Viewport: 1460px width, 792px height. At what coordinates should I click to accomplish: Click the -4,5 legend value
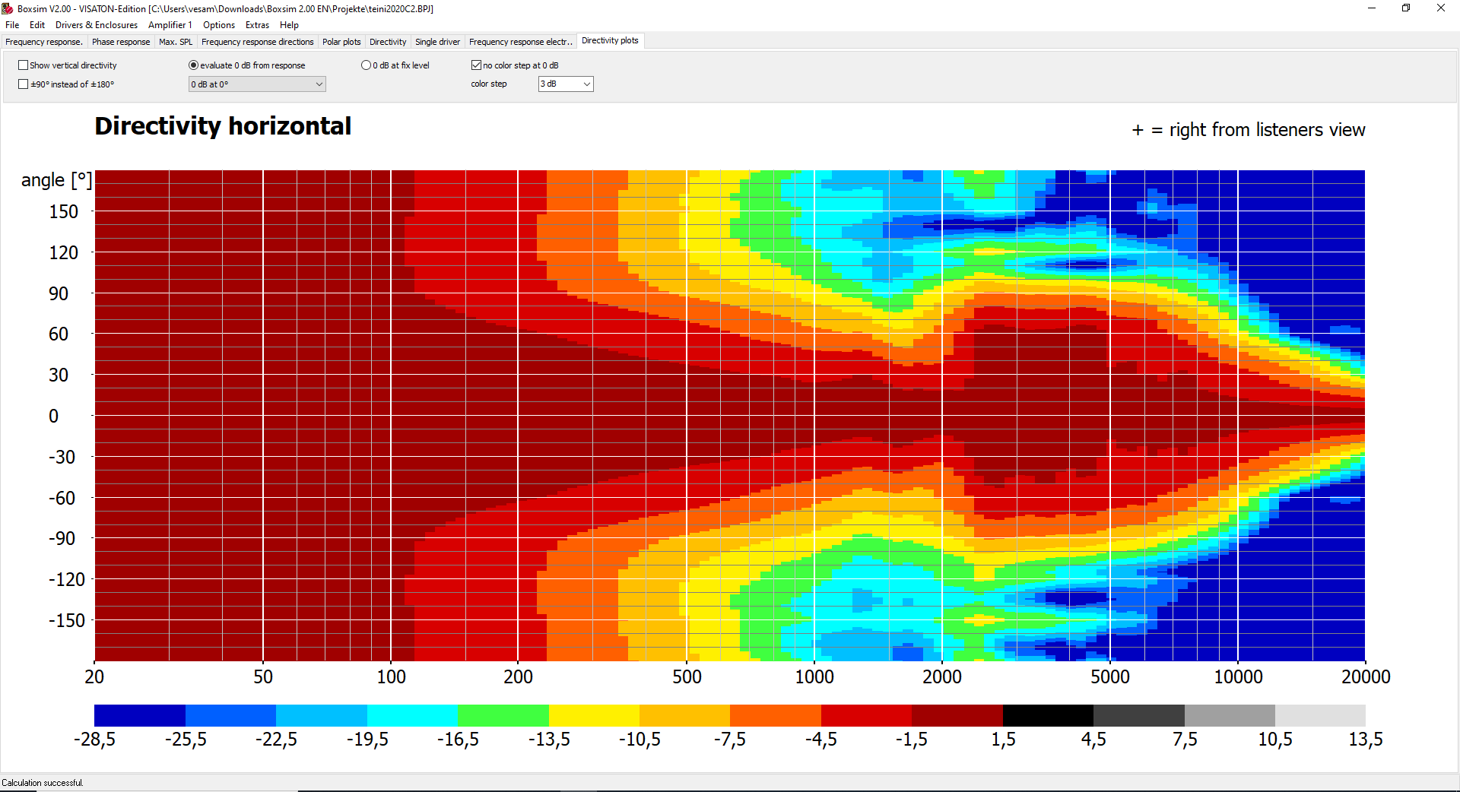(x=821, y=740)
